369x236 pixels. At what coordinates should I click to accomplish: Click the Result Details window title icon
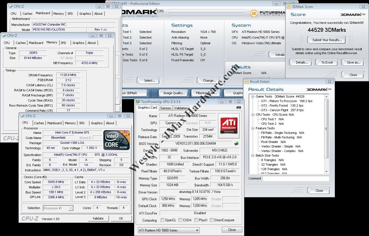coord(246,81)
